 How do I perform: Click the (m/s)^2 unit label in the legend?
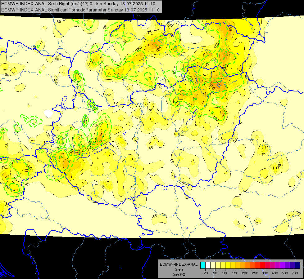[179, 274]
